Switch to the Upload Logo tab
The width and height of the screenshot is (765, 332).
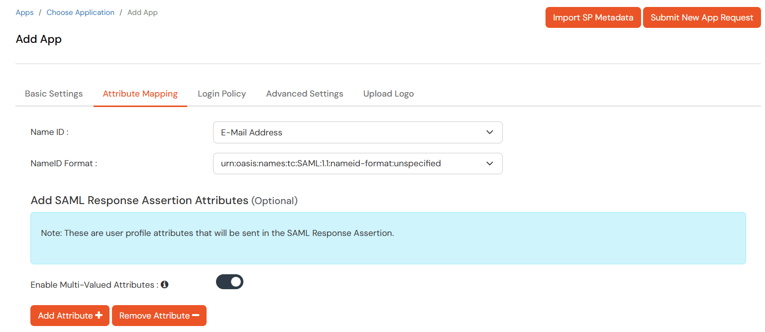point(388,94)
